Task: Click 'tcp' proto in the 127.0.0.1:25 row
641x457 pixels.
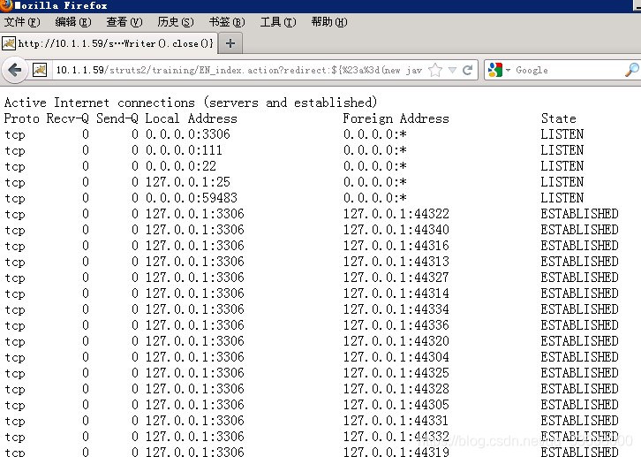Action: tap(15, 182)
